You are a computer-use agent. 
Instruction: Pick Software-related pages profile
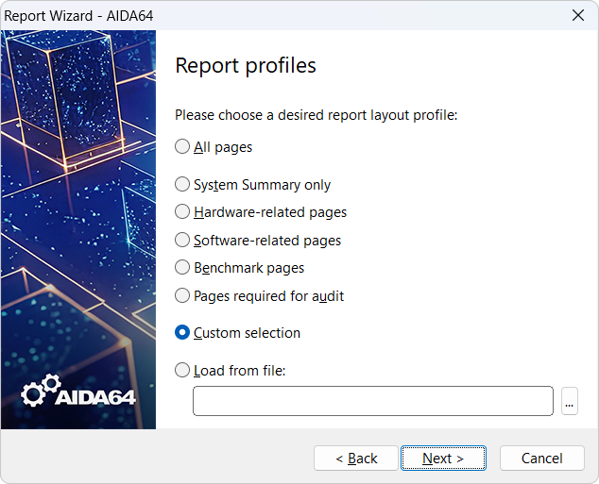pos(182,241)
